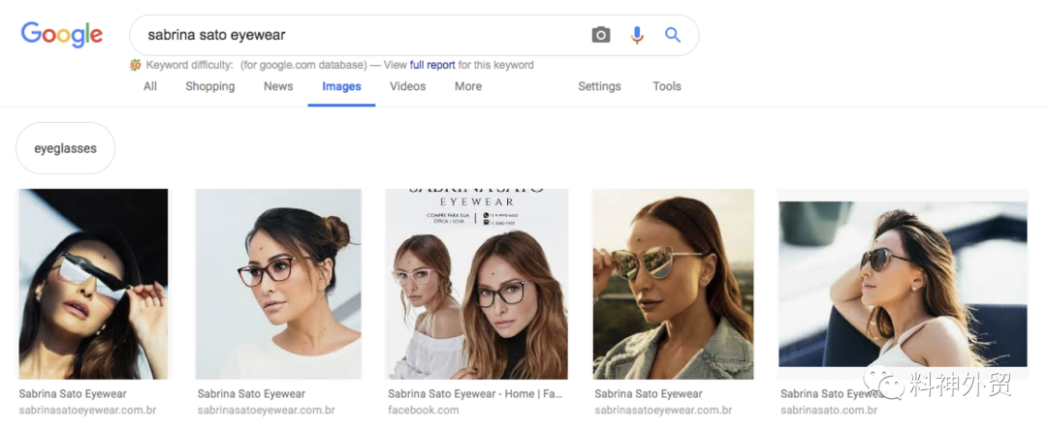Switch to the All results tab

coord(150,86)
